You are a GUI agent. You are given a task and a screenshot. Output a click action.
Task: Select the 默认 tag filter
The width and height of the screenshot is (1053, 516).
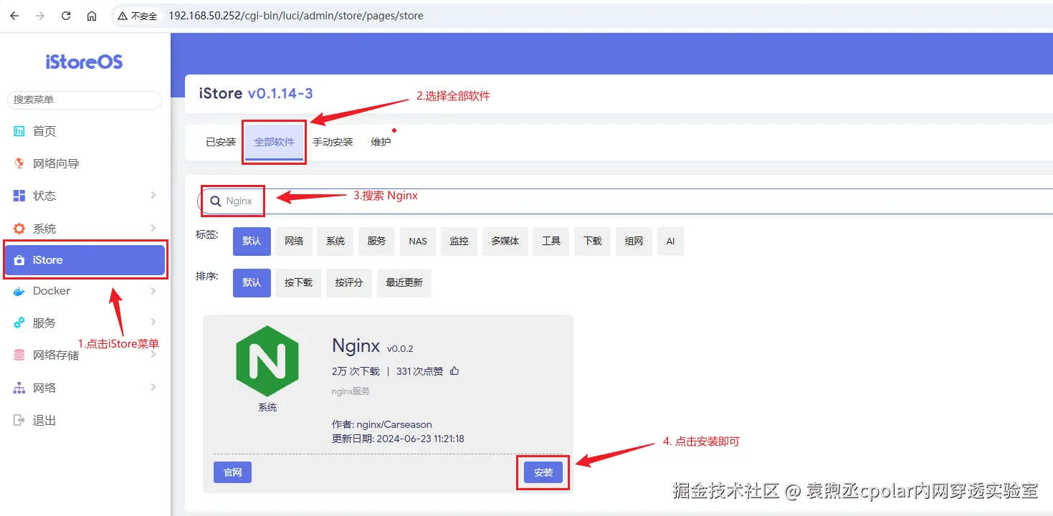coord(252,242)
